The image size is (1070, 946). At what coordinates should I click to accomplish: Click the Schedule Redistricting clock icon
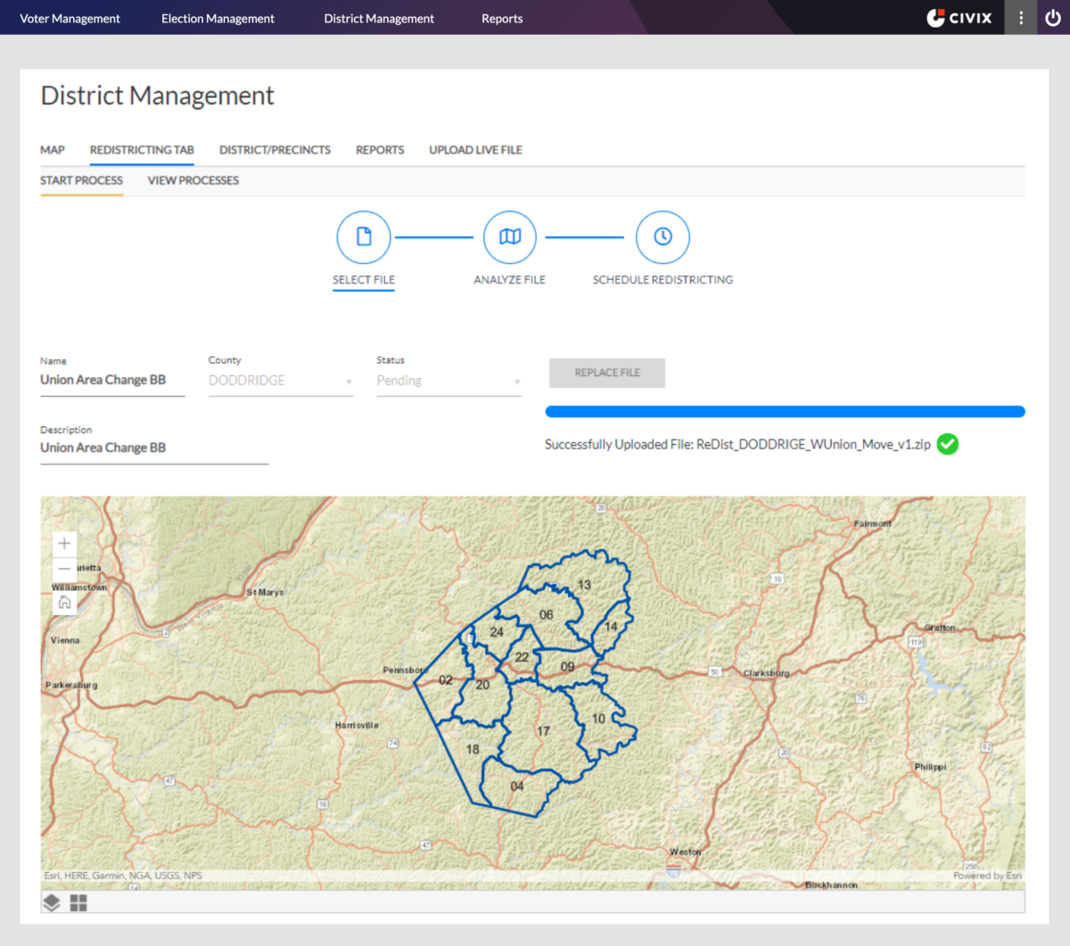coord(663,237)
